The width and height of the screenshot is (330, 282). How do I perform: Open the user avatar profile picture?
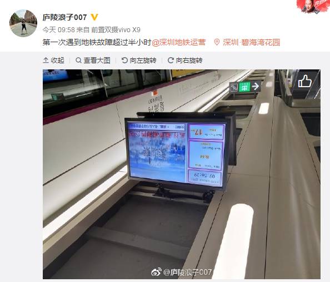point(23,23)
